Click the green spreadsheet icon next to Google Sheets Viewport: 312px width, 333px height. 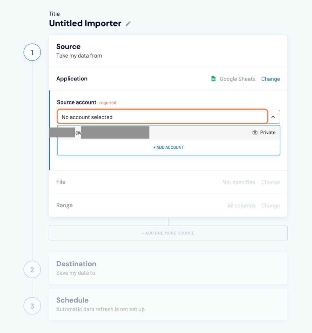[213, 78]
